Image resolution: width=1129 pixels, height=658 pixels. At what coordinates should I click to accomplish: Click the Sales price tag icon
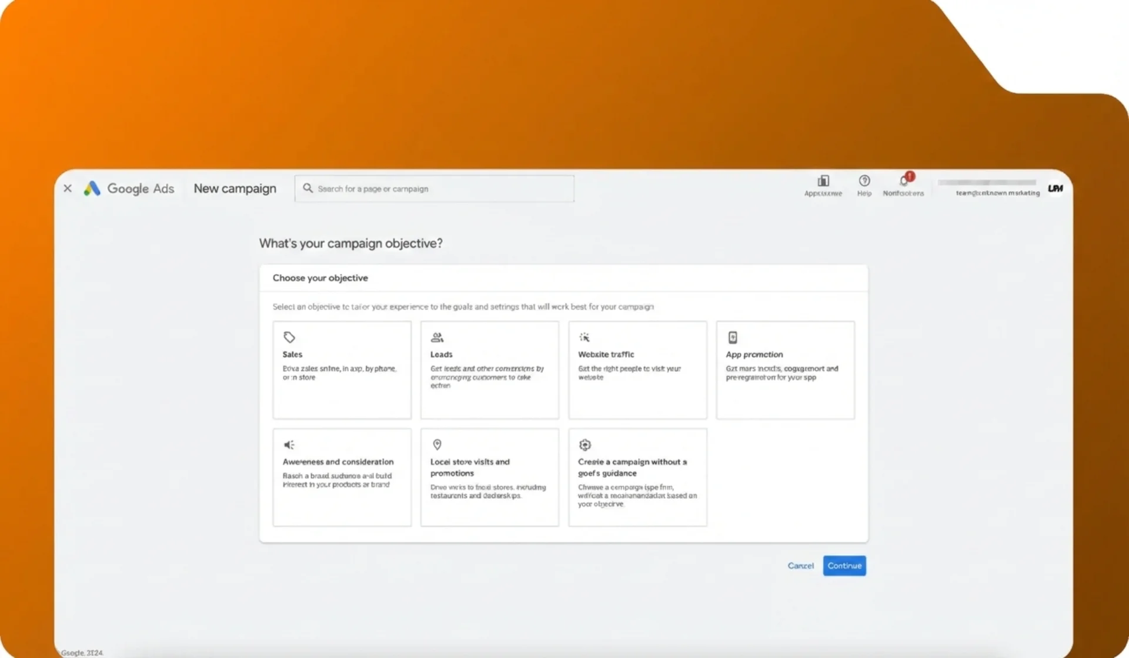click(x=289, y=337)
